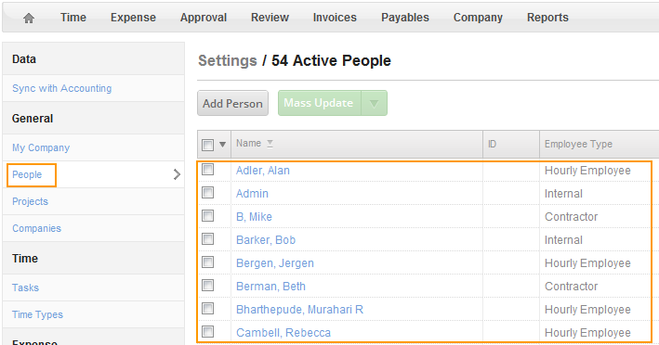Go to the Home icon
The height and width of the screenshot is (345, 659).
pos(29,18)
